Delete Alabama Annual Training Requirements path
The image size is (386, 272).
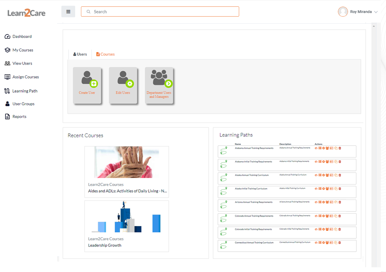(340, 148)
